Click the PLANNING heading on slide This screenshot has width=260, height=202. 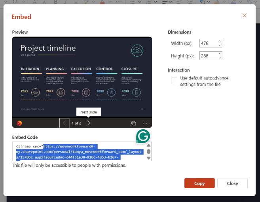tap(55, 69)
